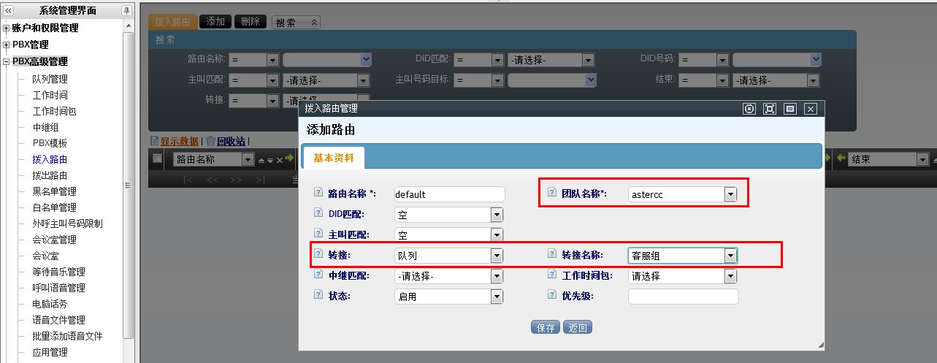This screenshot has width=937, height=363.
Task: Click help icon beside 中继匹配 label
Action: 318,275
